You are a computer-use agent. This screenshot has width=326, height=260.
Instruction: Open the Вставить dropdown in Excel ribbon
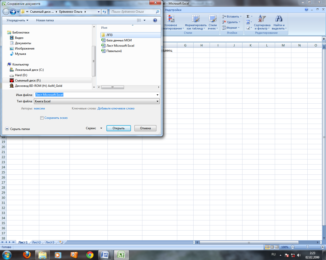pos(232,17)
